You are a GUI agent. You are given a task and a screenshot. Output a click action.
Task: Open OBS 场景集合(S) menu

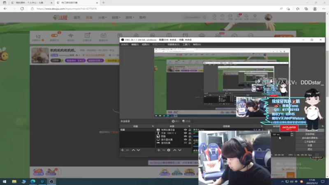tap(173, 44)
